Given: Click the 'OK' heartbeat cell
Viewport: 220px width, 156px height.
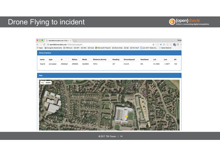Looking at the screenshot, I should 142,64.
